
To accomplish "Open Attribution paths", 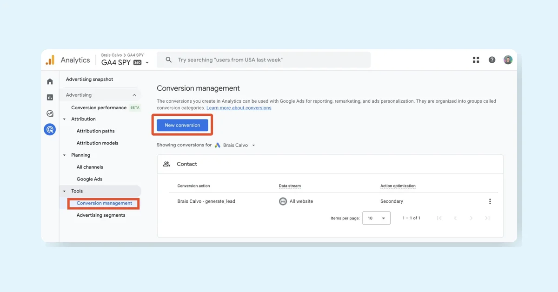I will (95, 131).
